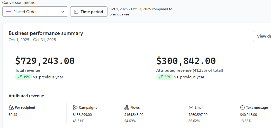Click the $729,243.00 total revenue figure
Screen dimensions: 271x128
[45, 61]
